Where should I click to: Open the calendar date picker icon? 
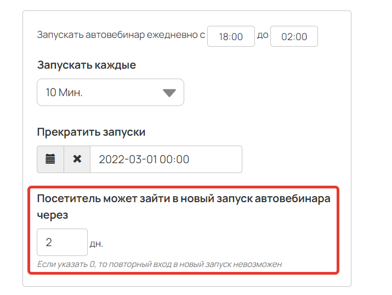click(x=50, y=159)
